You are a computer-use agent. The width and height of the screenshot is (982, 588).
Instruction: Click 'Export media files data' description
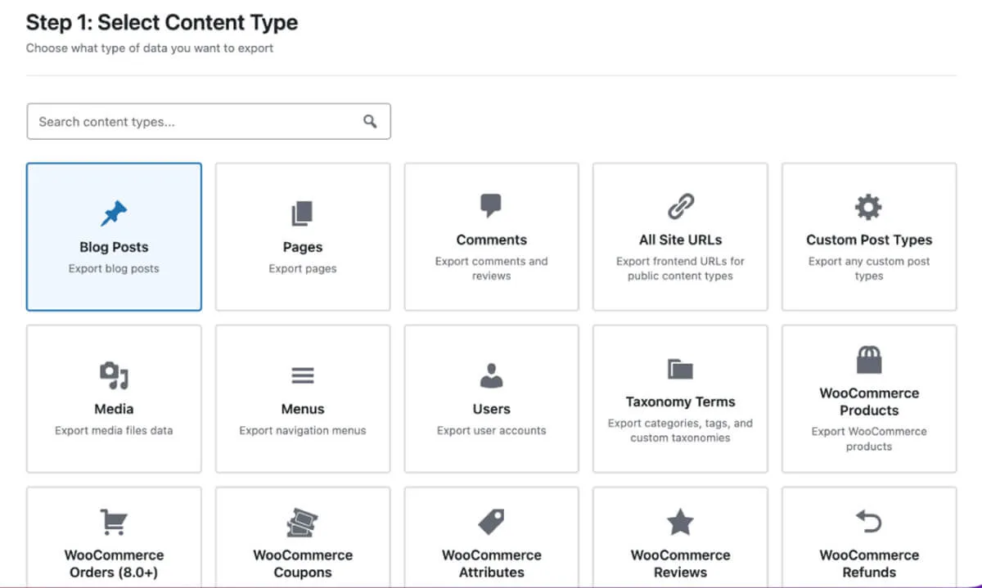(x=114, y=430)
